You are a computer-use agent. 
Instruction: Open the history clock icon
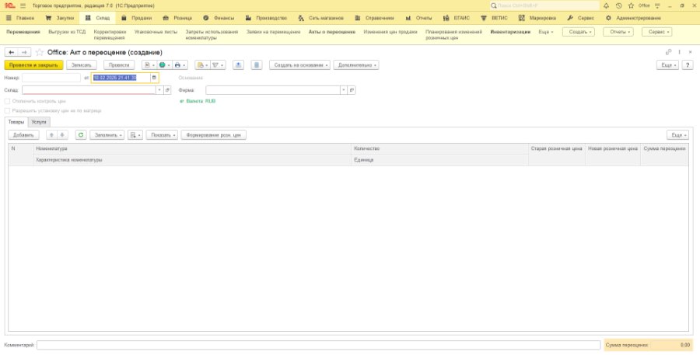pos(618,5)
